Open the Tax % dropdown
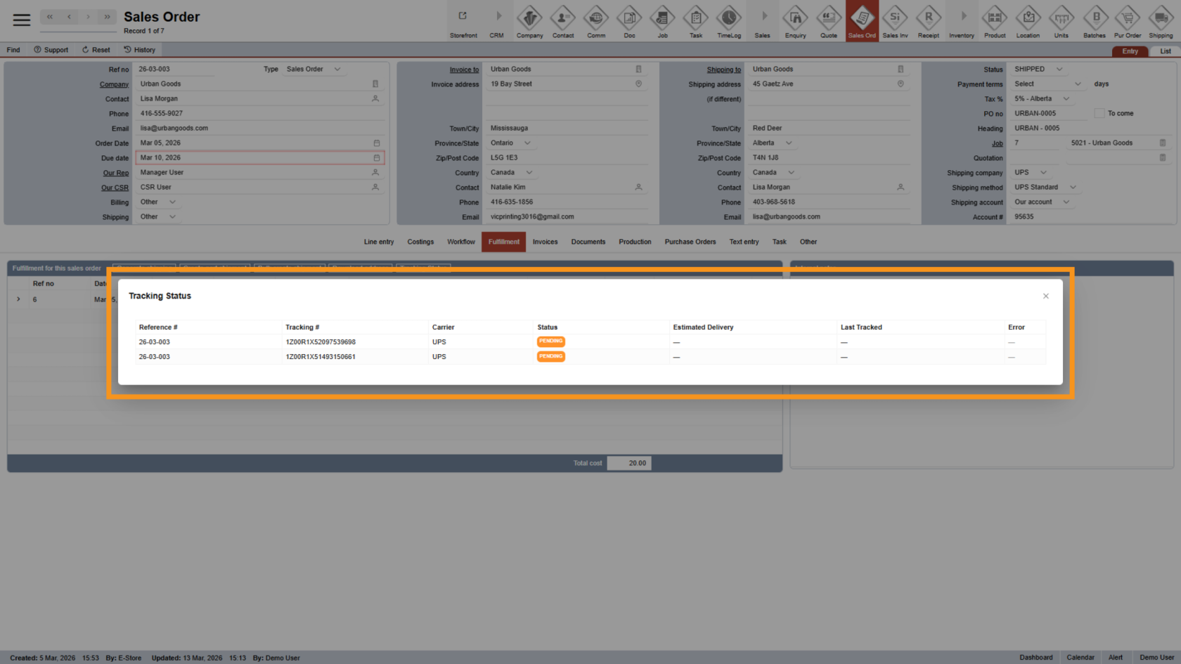The image size is (1181, 664). pos(1066,98)
